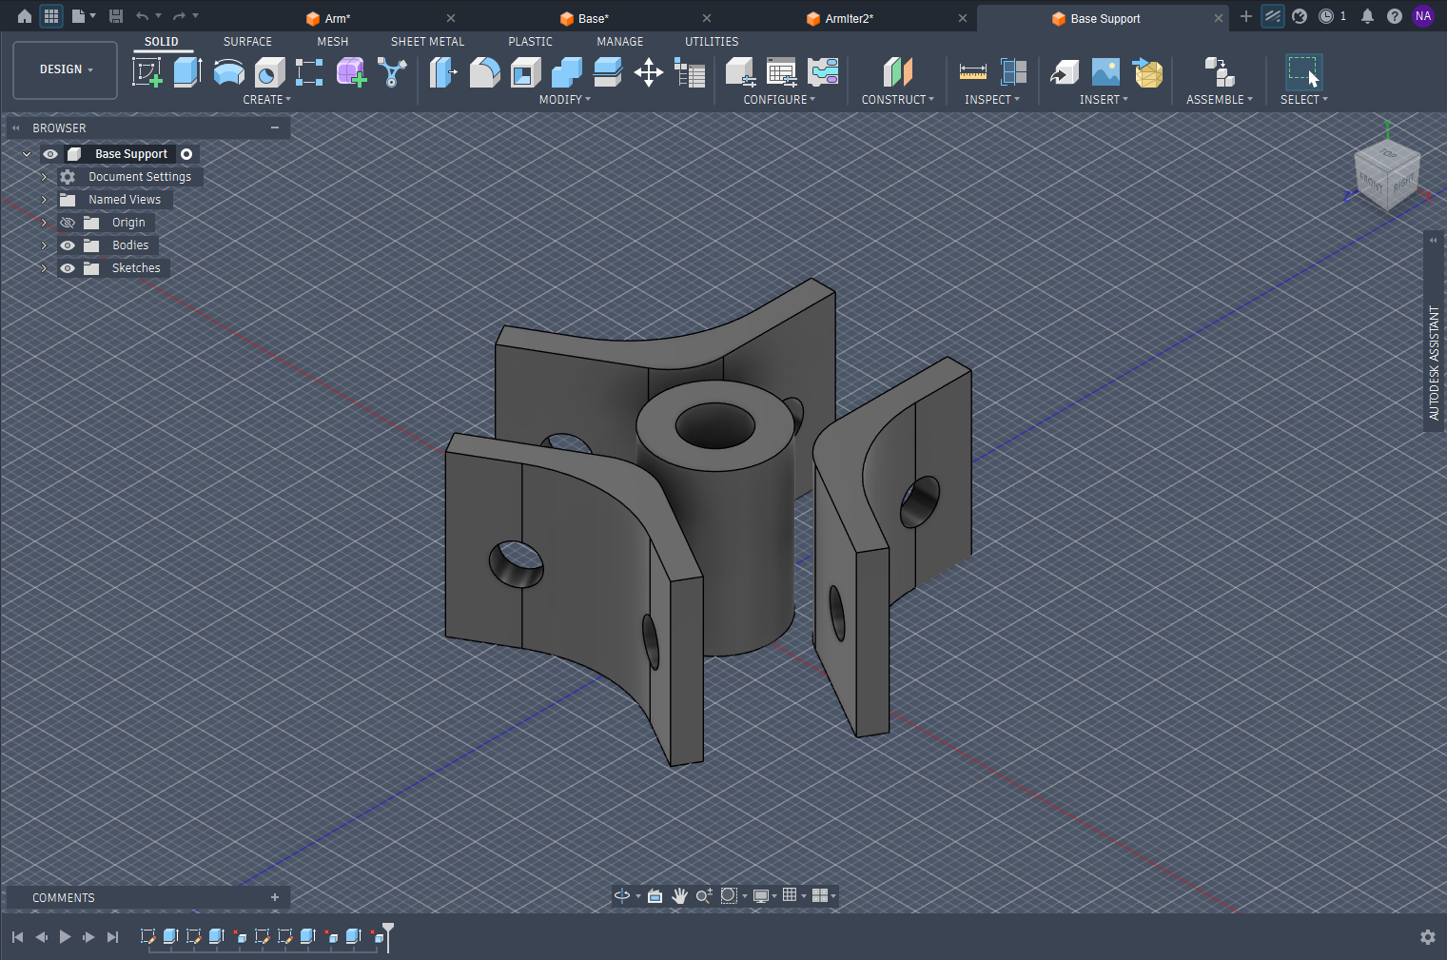Open the Data Panel grid icon
Image resolution: width=1447 pixels, height=960 pixels.
click(51, 16)
